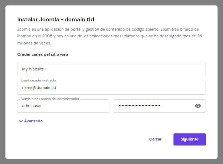This screenshot has width=223, height=164.
Task: Focus the My Website name field
Action: [x=111, y=69]
